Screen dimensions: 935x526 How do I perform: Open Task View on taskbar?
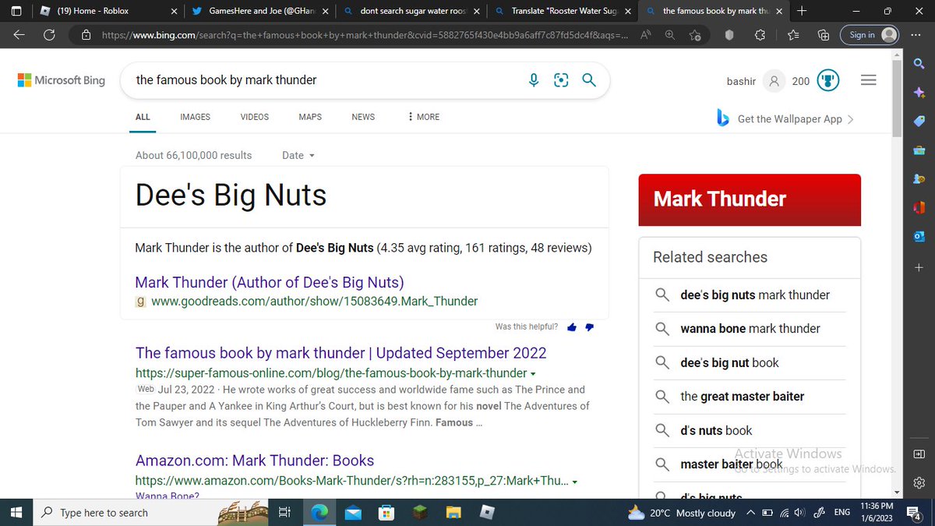point(284,513)
